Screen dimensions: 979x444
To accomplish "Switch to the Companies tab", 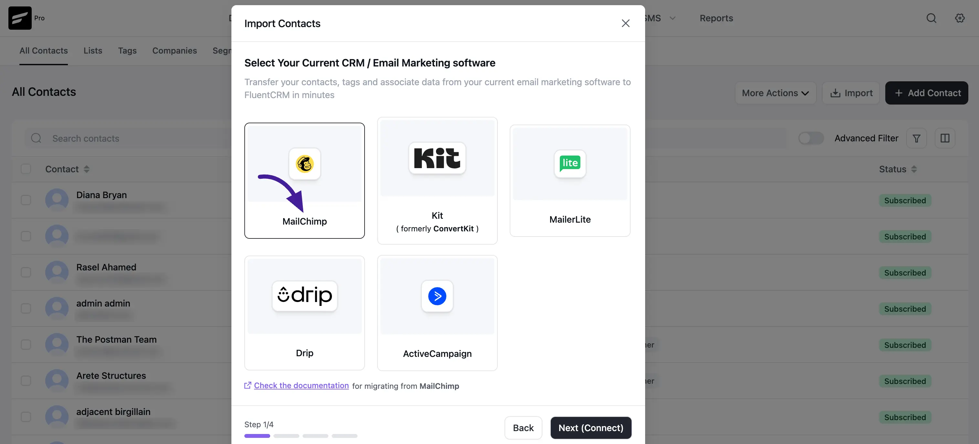I will point(175,50).
